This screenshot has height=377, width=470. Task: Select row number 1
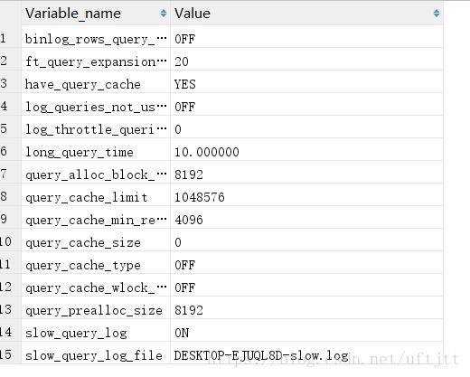[4, 39]
